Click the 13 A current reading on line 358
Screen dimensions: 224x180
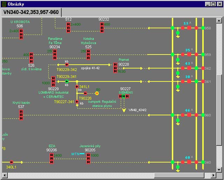pos(186,23)
